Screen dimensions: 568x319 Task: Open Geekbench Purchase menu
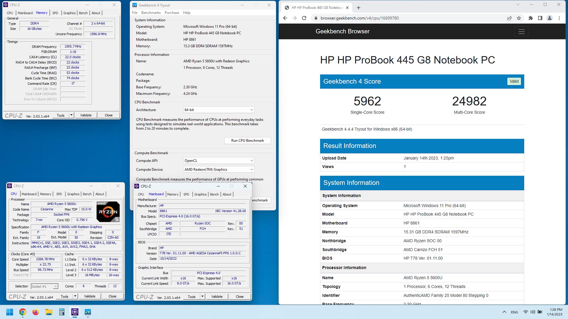tap(172, 13)
